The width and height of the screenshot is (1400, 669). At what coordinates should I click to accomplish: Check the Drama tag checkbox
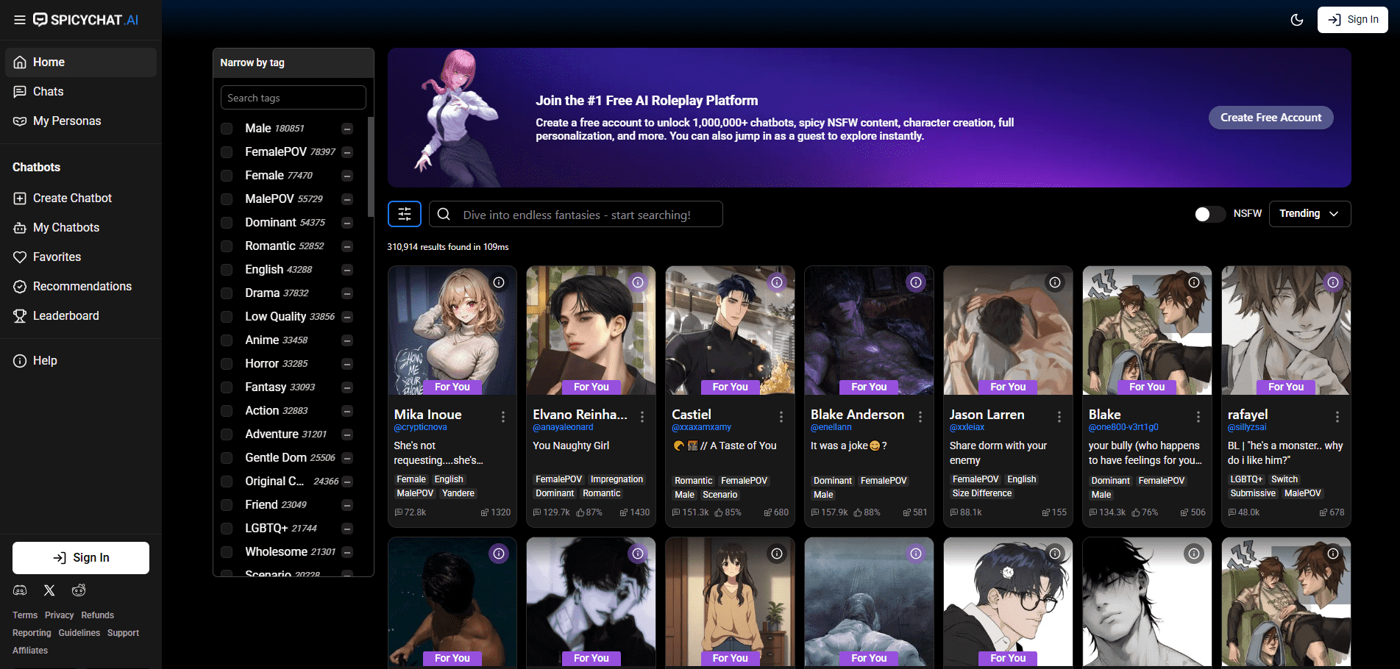coord(227,293)
